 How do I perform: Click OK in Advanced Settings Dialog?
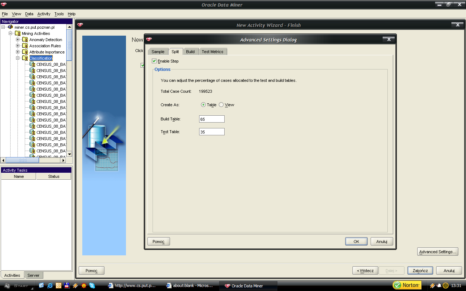356,242
